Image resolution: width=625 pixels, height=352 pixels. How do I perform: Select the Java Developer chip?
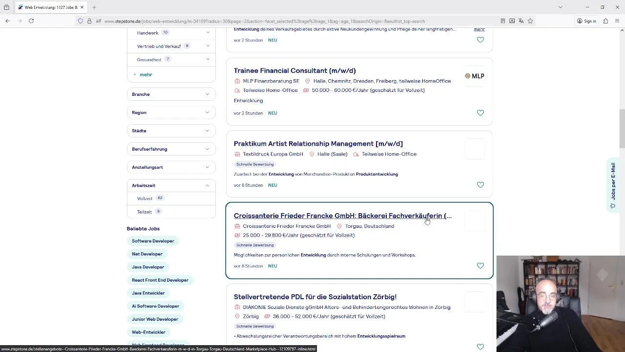[148, 267]
